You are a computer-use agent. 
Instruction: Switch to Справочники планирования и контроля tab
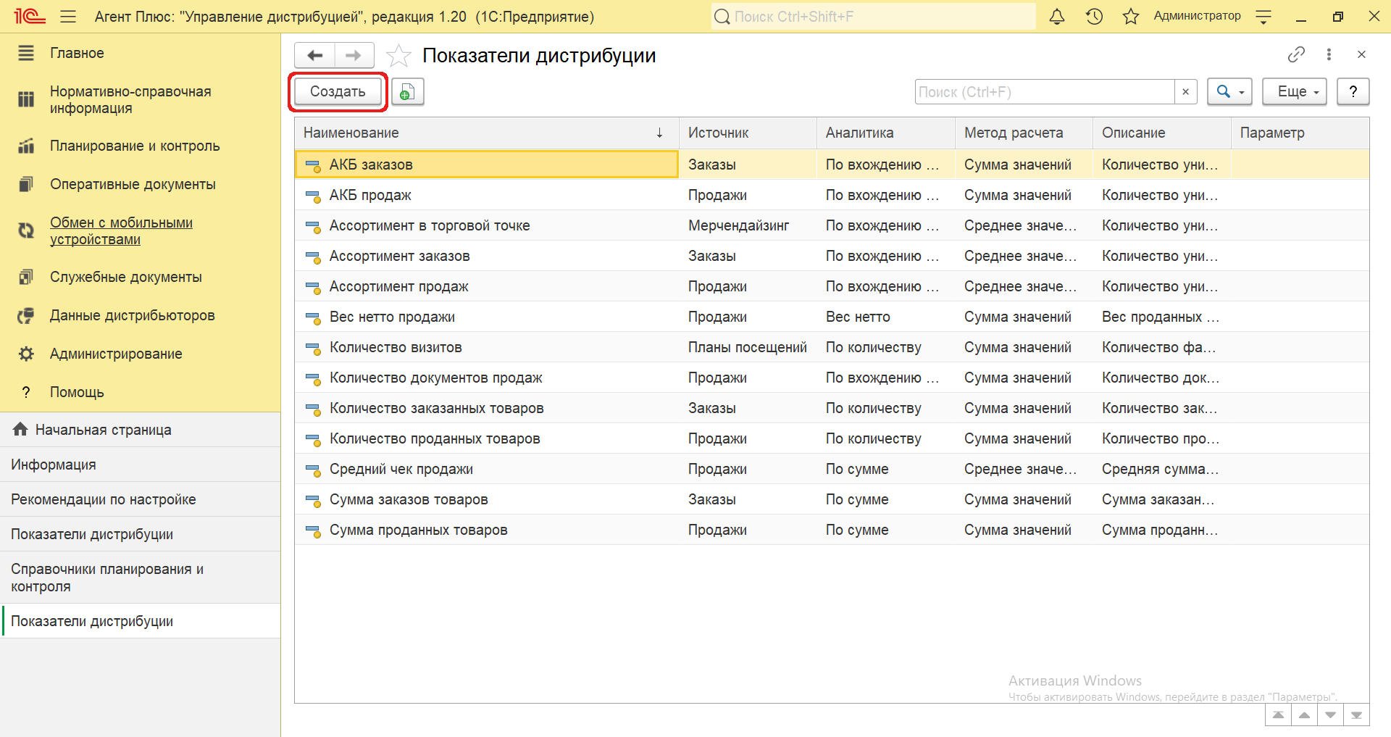140,578
